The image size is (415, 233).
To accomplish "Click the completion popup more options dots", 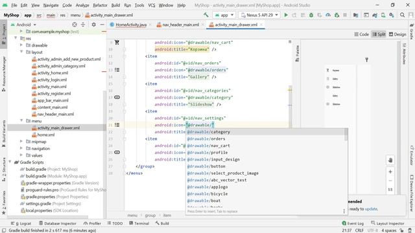I will (344, 211).
